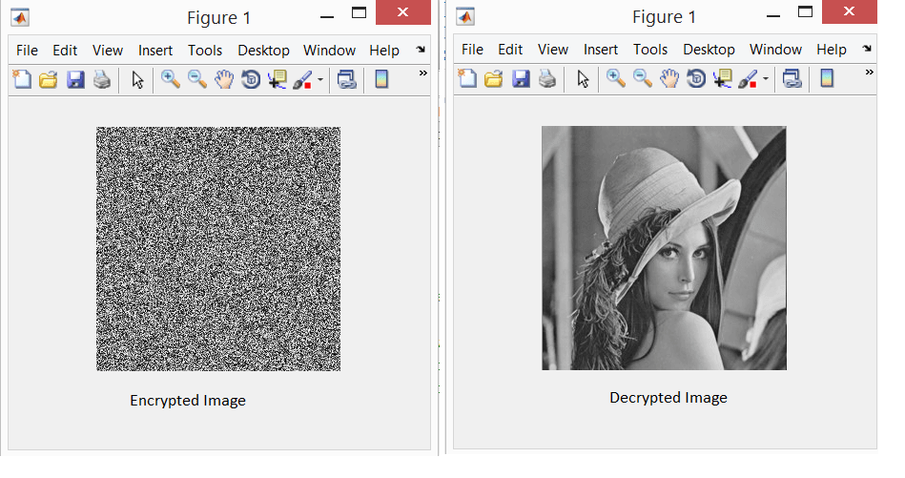905x478 pixels.
Task: Open Edit menu in left window
Action: point(65,51)
